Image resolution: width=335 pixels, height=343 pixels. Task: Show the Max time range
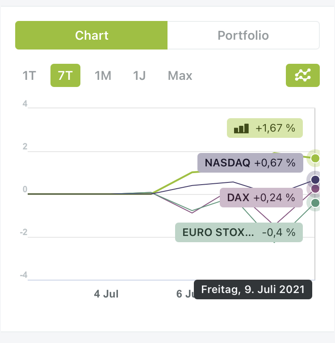[x=180, y=76]
